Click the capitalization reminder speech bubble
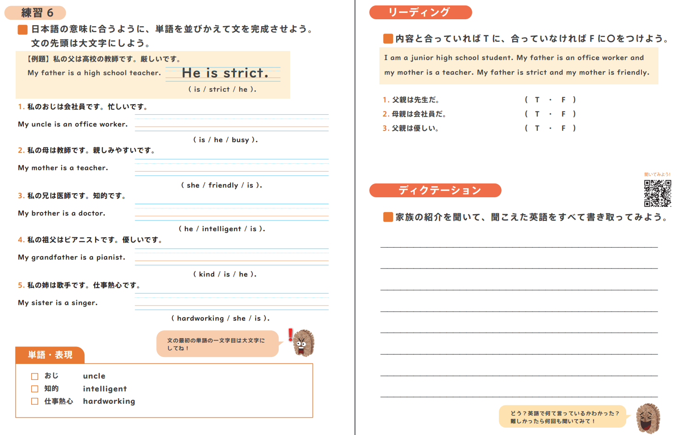The width and height of the screenshot is (681, 435). coord(217,344)
